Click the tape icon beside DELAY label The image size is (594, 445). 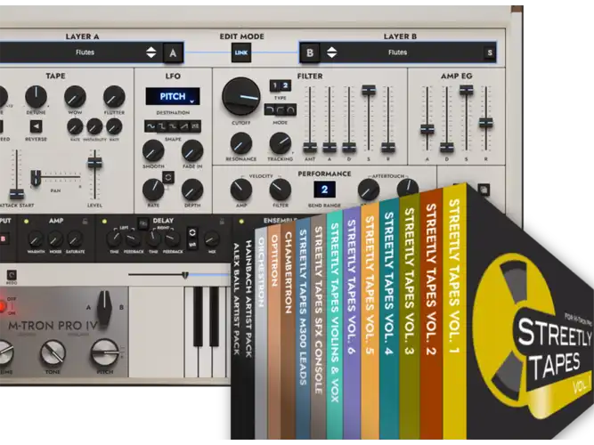click(x=143, y=223)
